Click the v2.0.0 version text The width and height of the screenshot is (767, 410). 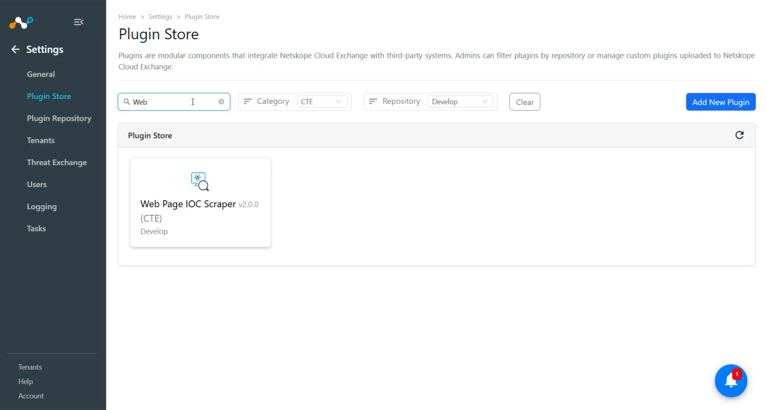[x=248, y=204]
